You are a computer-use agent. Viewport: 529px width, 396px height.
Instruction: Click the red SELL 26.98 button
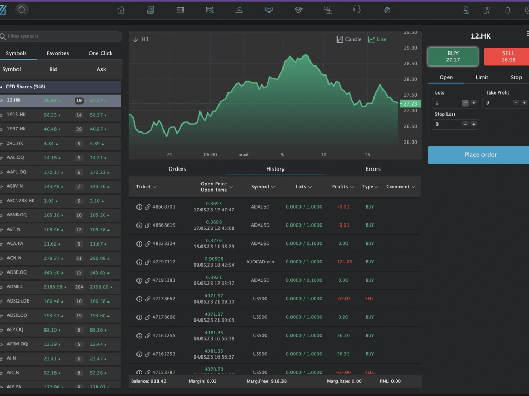coord(507,56)
